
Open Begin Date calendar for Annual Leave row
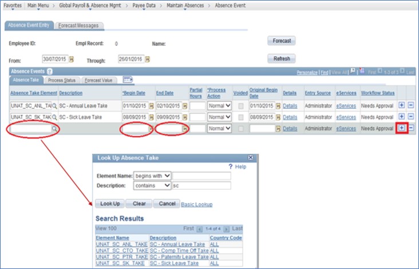coord(152,106)
